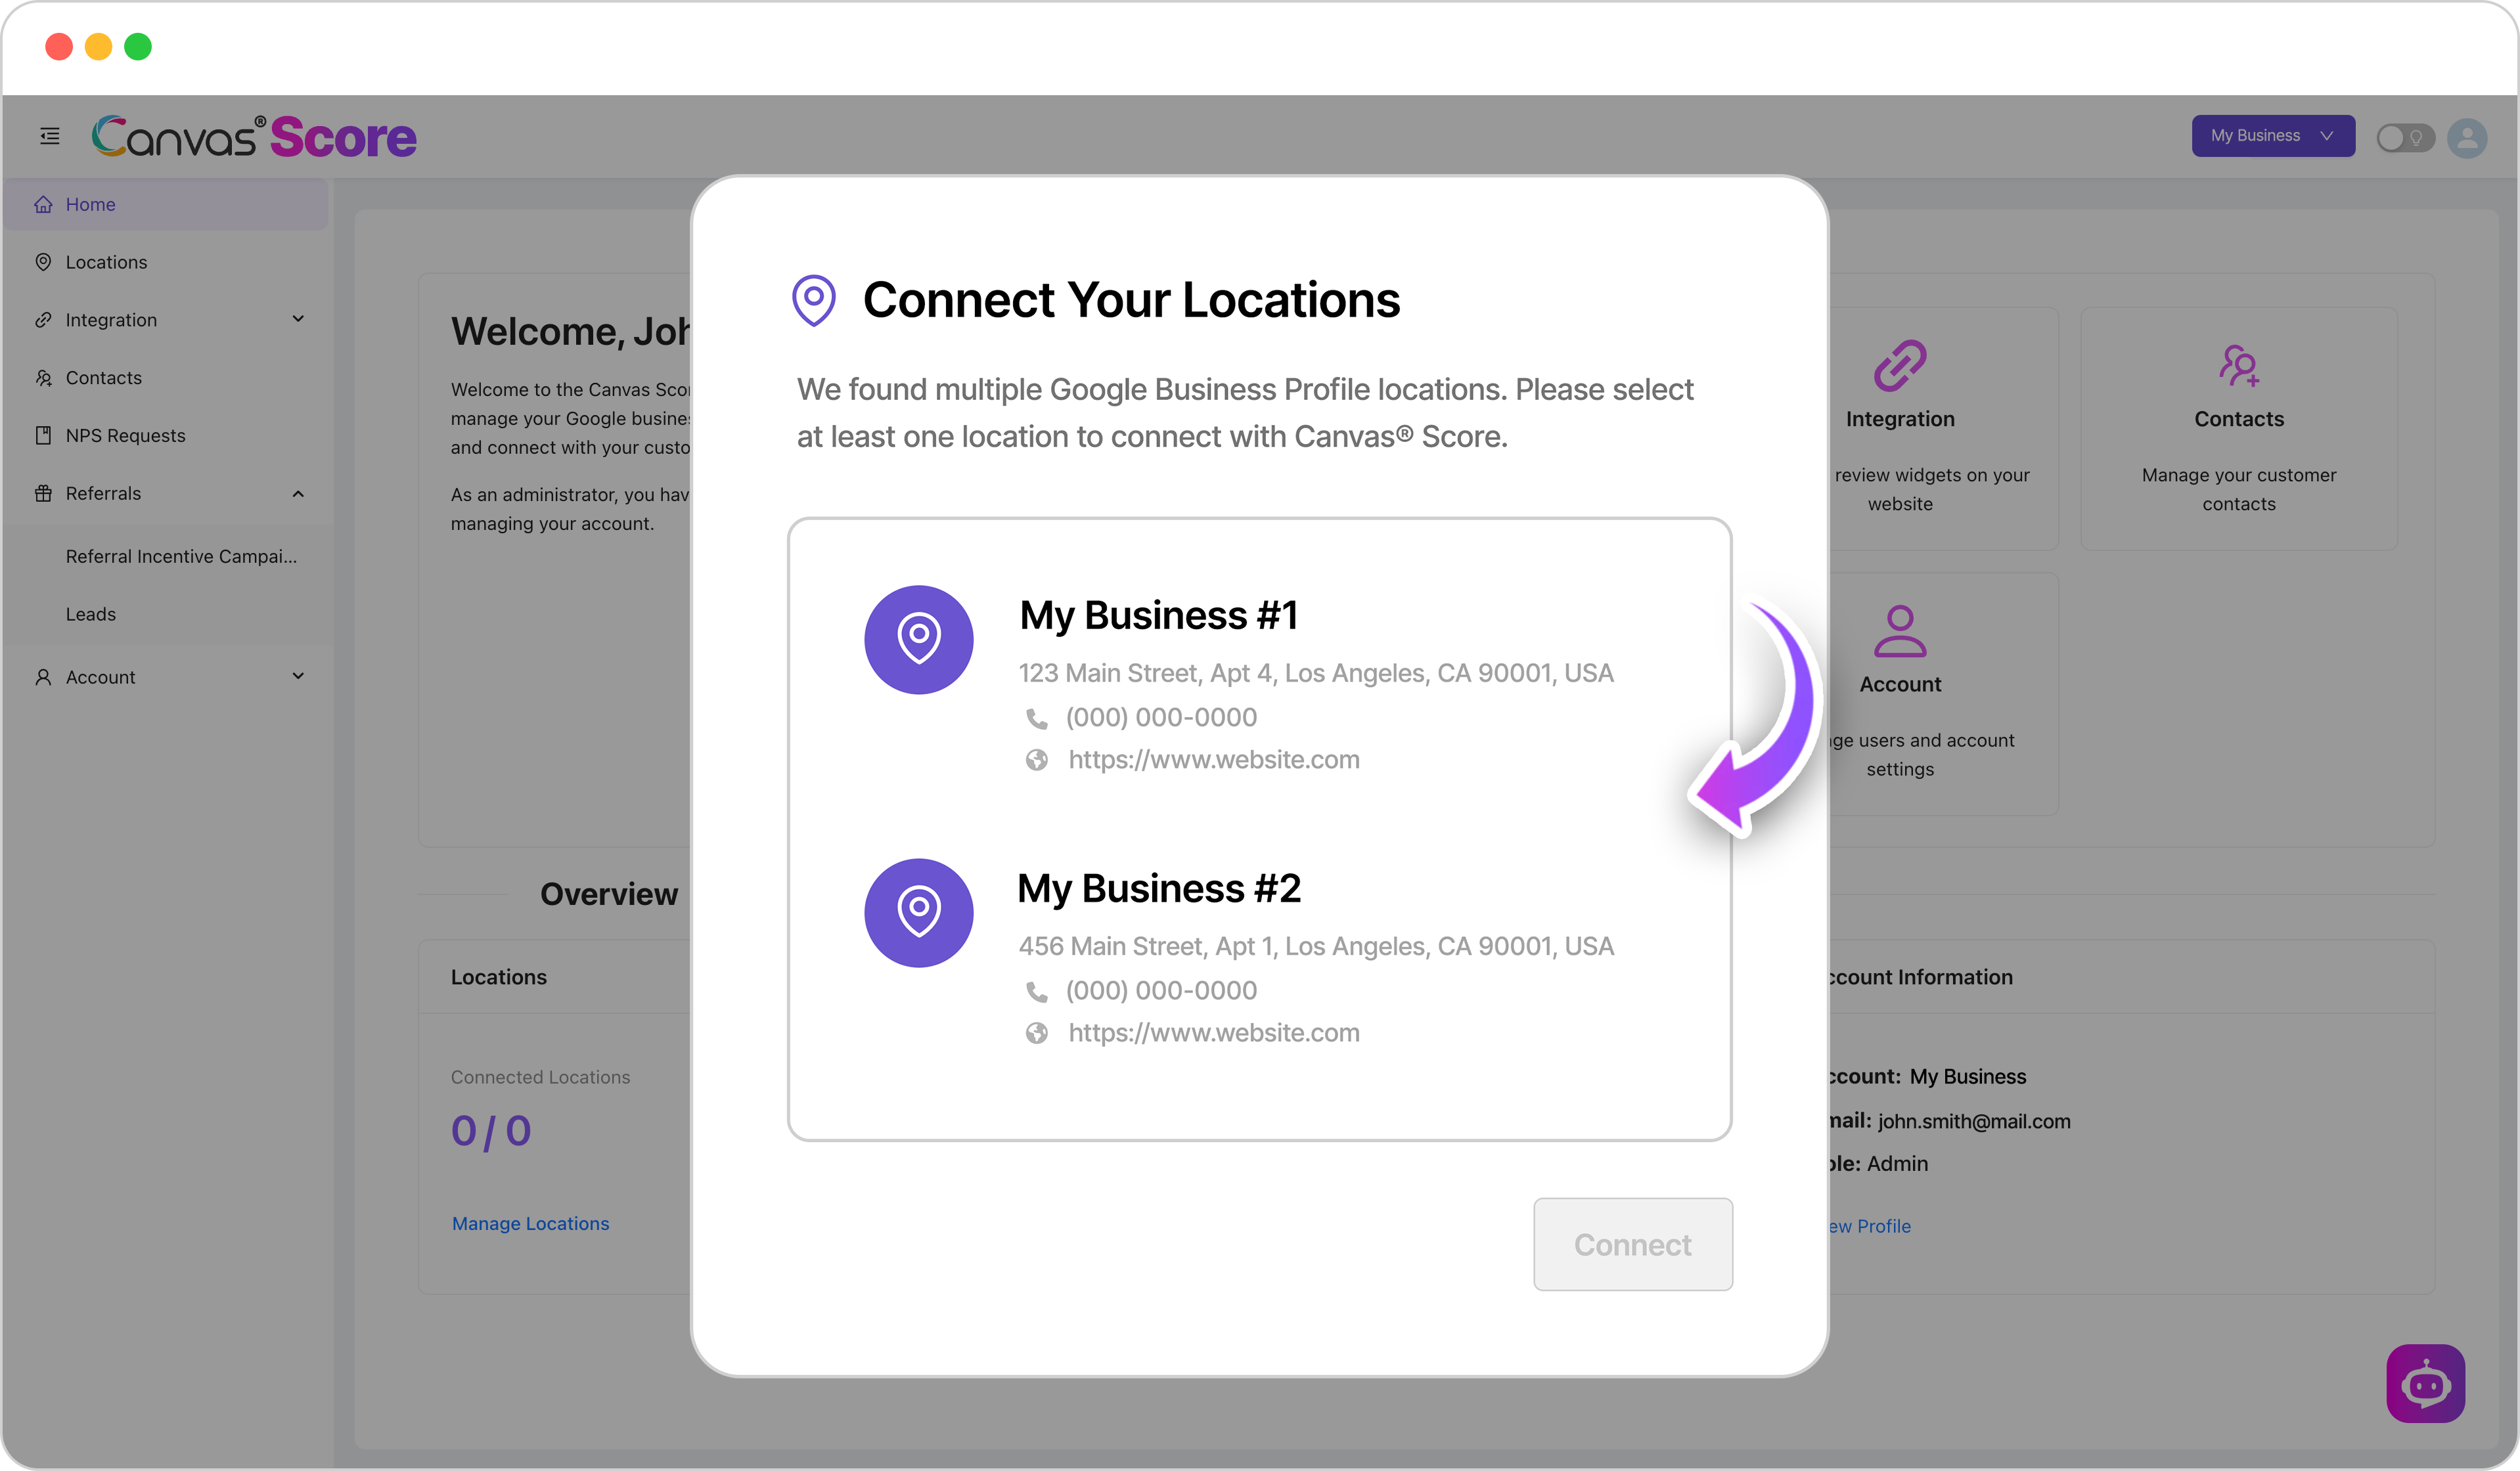Collapse the Referrals submenu chevron
Viewport: 2520px width, 1471px height.
pos(298,494)
